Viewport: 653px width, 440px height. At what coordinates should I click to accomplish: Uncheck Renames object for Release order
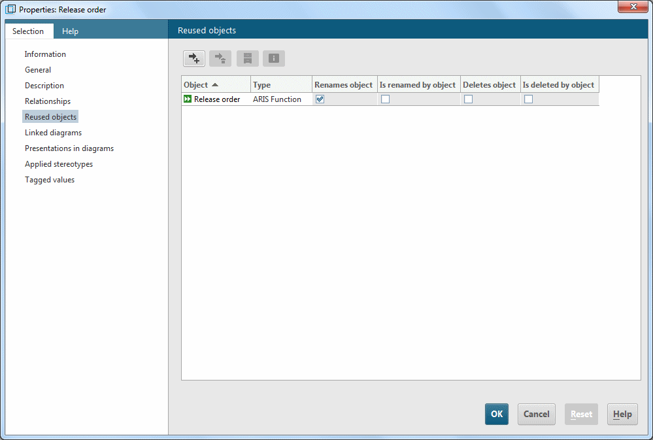320,99
